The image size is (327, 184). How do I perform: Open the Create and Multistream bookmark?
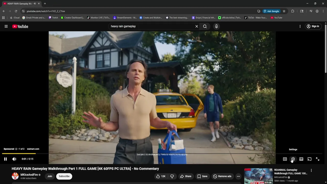[151, 18]
